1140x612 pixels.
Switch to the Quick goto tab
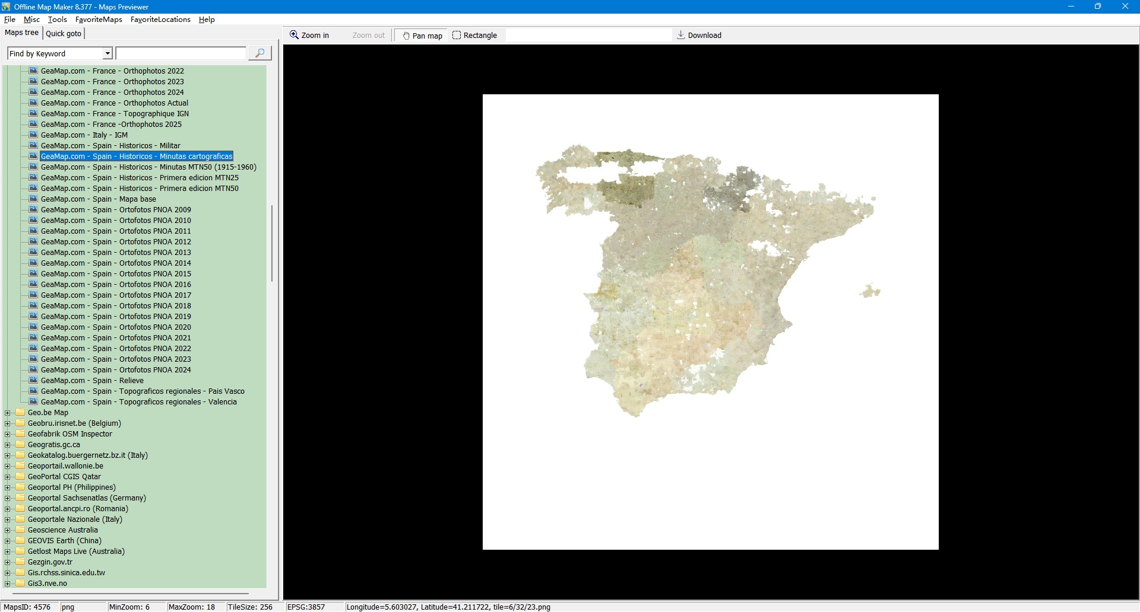(64, 33)
